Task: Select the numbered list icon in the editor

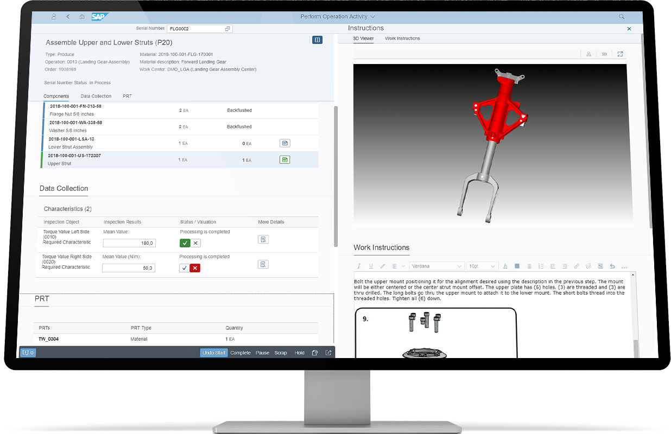Action: pyautogui.click(x=541, y=266)
